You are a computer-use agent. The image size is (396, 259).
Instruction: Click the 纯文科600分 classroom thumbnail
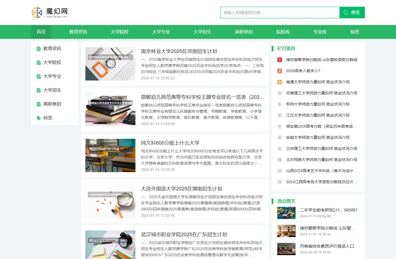pyautogui.click(x=110, y=155)
